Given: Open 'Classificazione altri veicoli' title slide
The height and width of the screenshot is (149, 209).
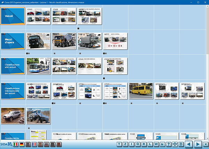Looking at the screenshot, I should tap(13, 66).
